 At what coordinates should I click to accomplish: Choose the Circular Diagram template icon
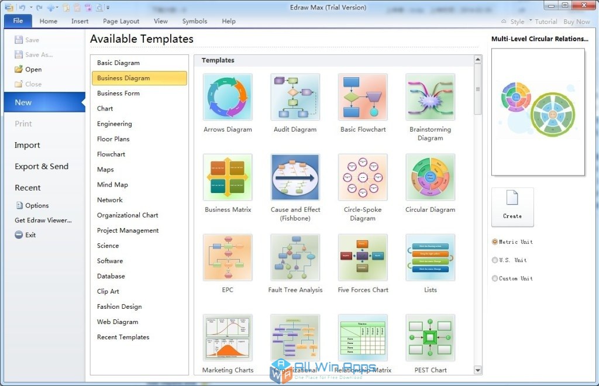tap(431, 177)
